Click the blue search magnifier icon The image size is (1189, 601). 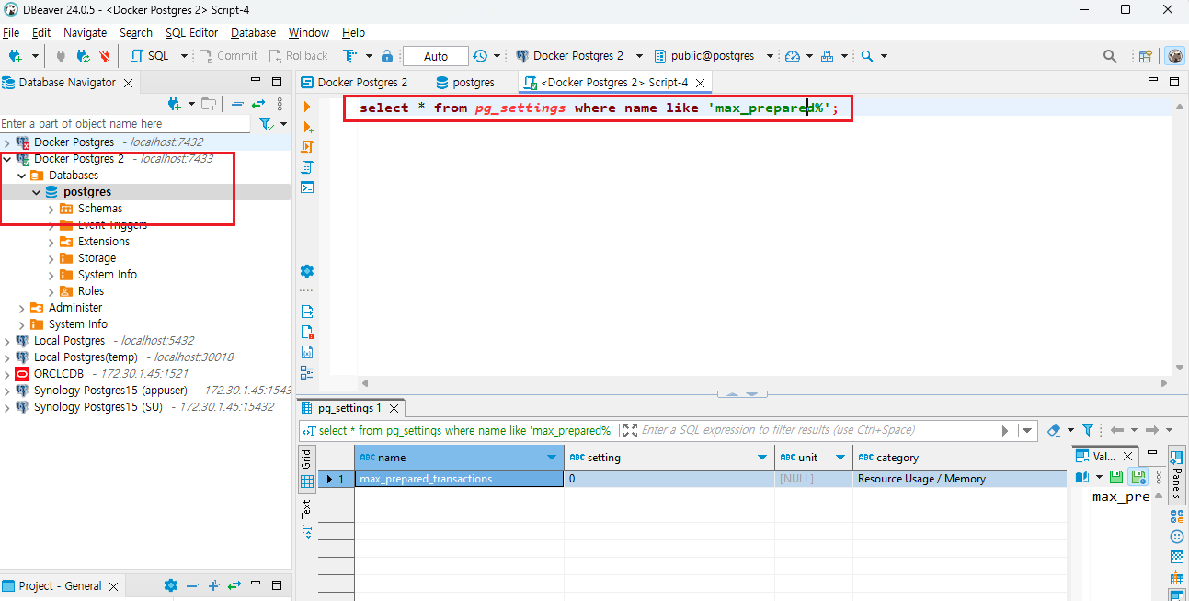coord(866,56)
